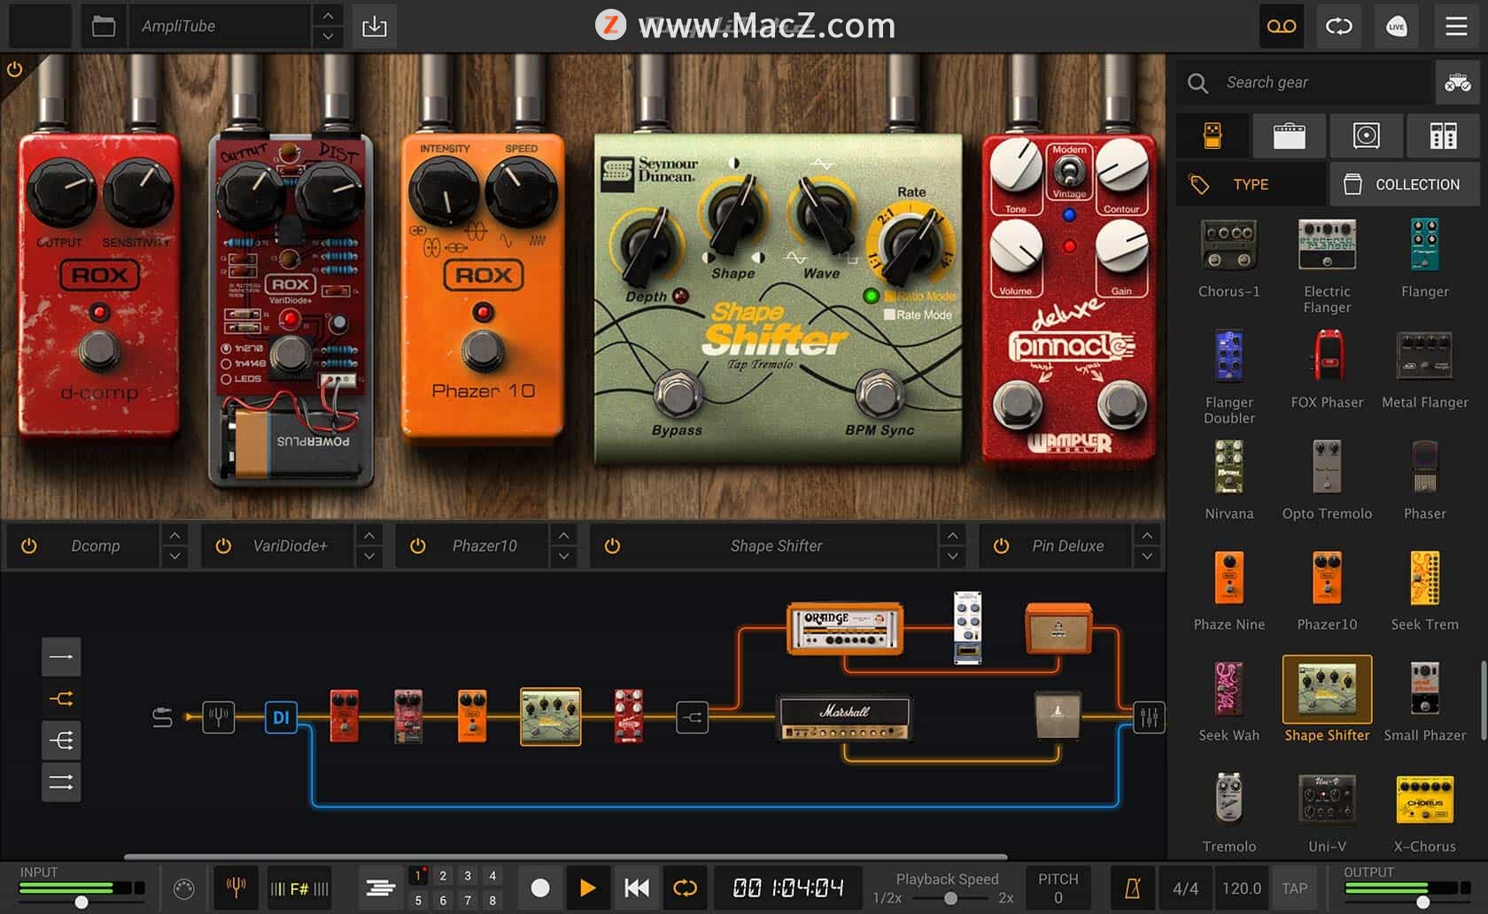Select next model for Pin Deluxe slot
This screenshot has height=914, width=1488.
pyautogui.click(x=1147, y=556)
